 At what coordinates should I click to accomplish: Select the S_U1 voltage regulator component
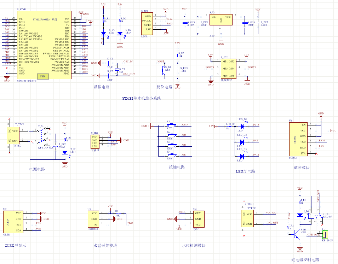[x=221, y=20]
